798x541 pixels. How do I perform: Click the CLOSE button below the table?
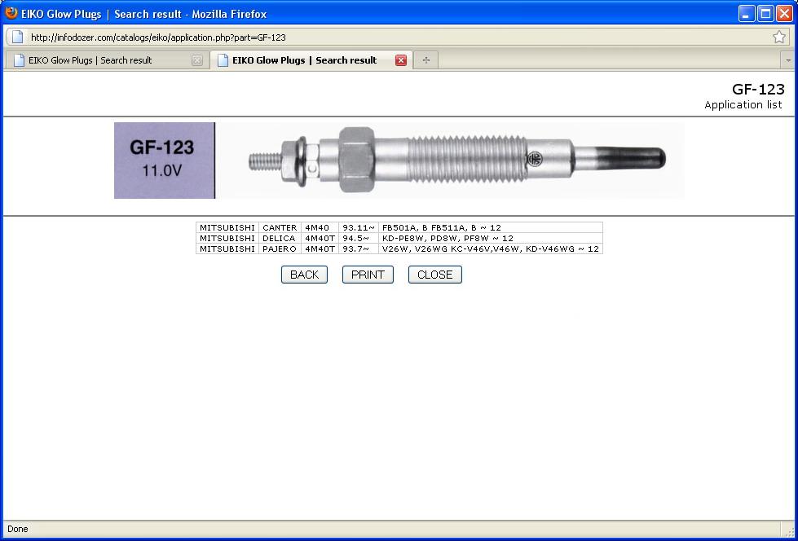coord(434,275)
